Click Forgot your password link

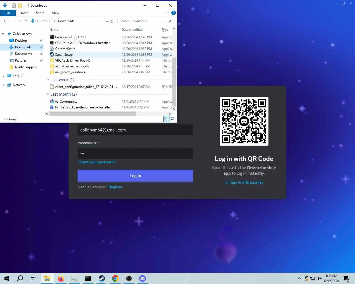tap(97, 162)
